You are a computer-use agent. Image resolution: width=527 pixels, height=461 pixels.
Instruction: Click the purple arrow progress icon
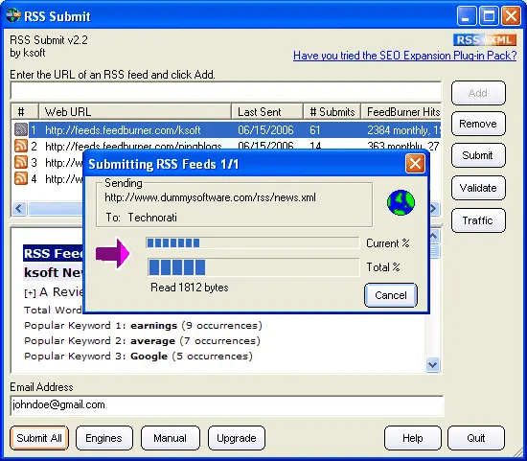tap(113, 253)
